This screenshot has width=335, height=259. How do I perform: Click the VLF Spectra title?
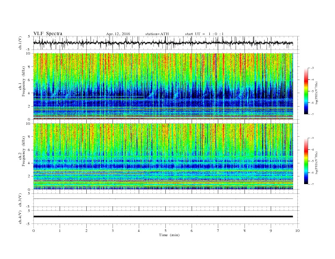point(48,33)
